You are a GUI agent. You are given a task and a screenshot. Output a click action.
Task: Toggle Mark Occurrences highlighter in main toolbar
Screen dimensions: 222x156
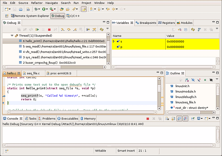pyautogui.click(x=84, y=9)
